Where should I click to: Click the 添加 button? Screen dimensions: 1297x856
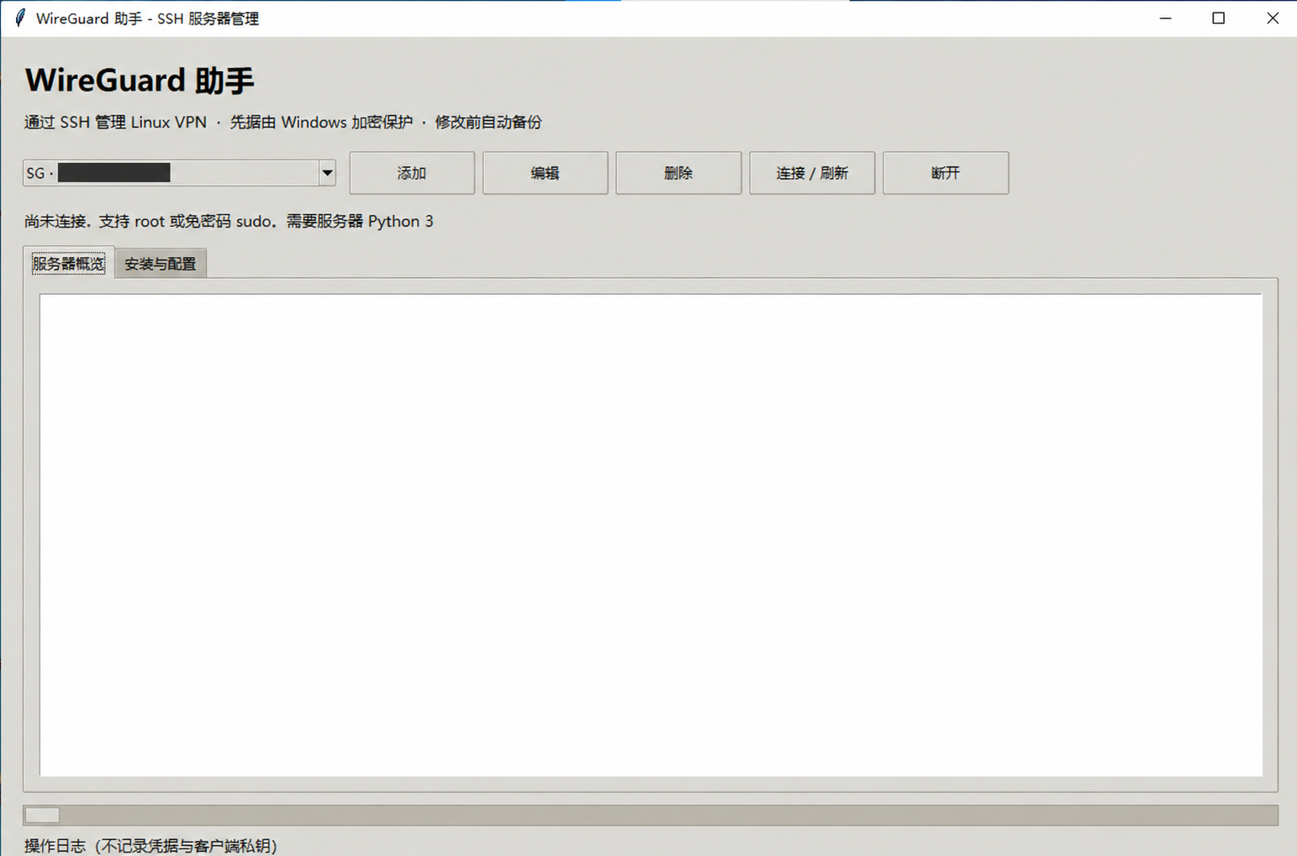click(412, 173)
